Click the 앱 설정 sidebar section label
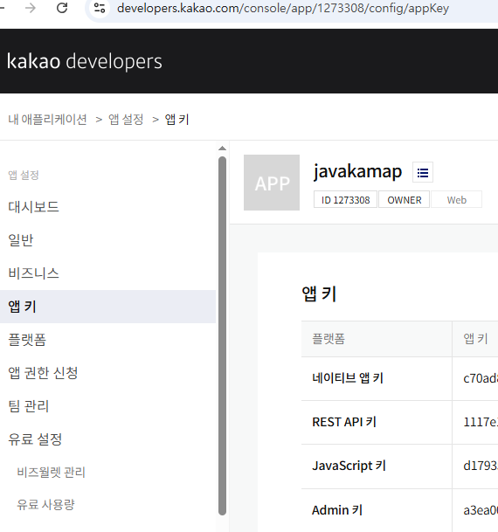 [24, 175]
